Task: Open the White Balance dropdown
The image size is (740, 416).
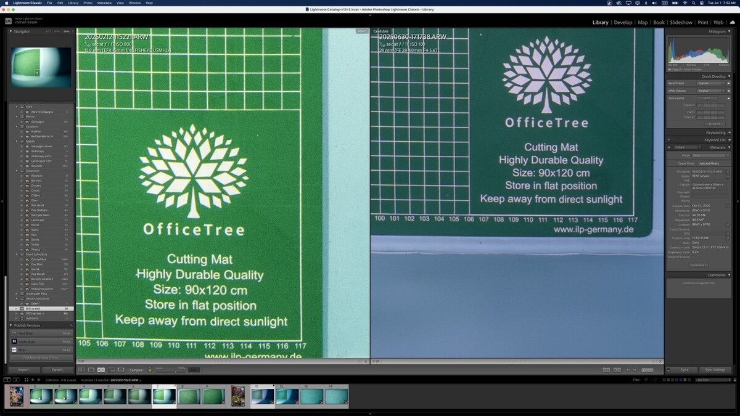Action: (711, 91)
